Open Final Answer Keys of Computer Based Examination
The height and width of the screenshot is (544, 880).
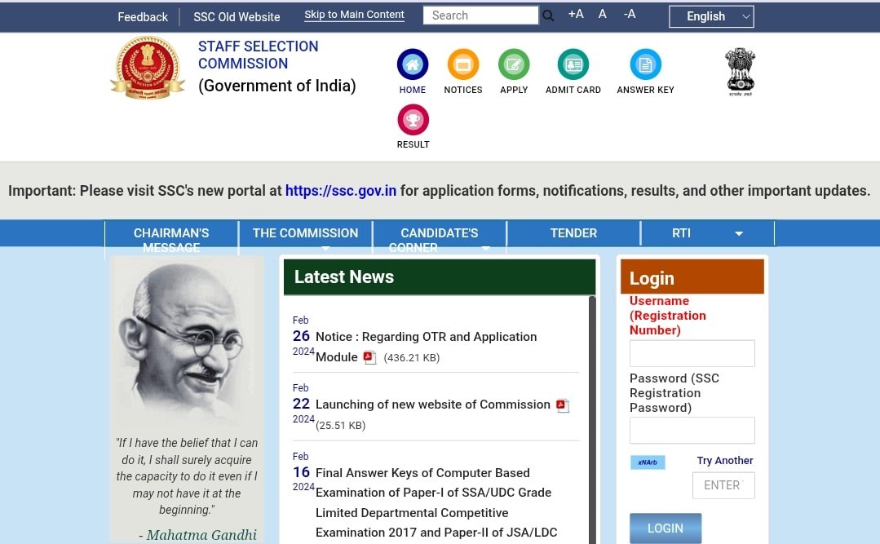(x=436, y=502)
